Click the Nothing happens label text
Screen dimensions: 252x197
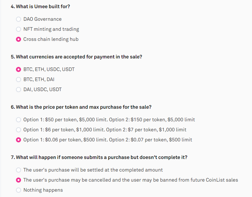coord(43,190)
